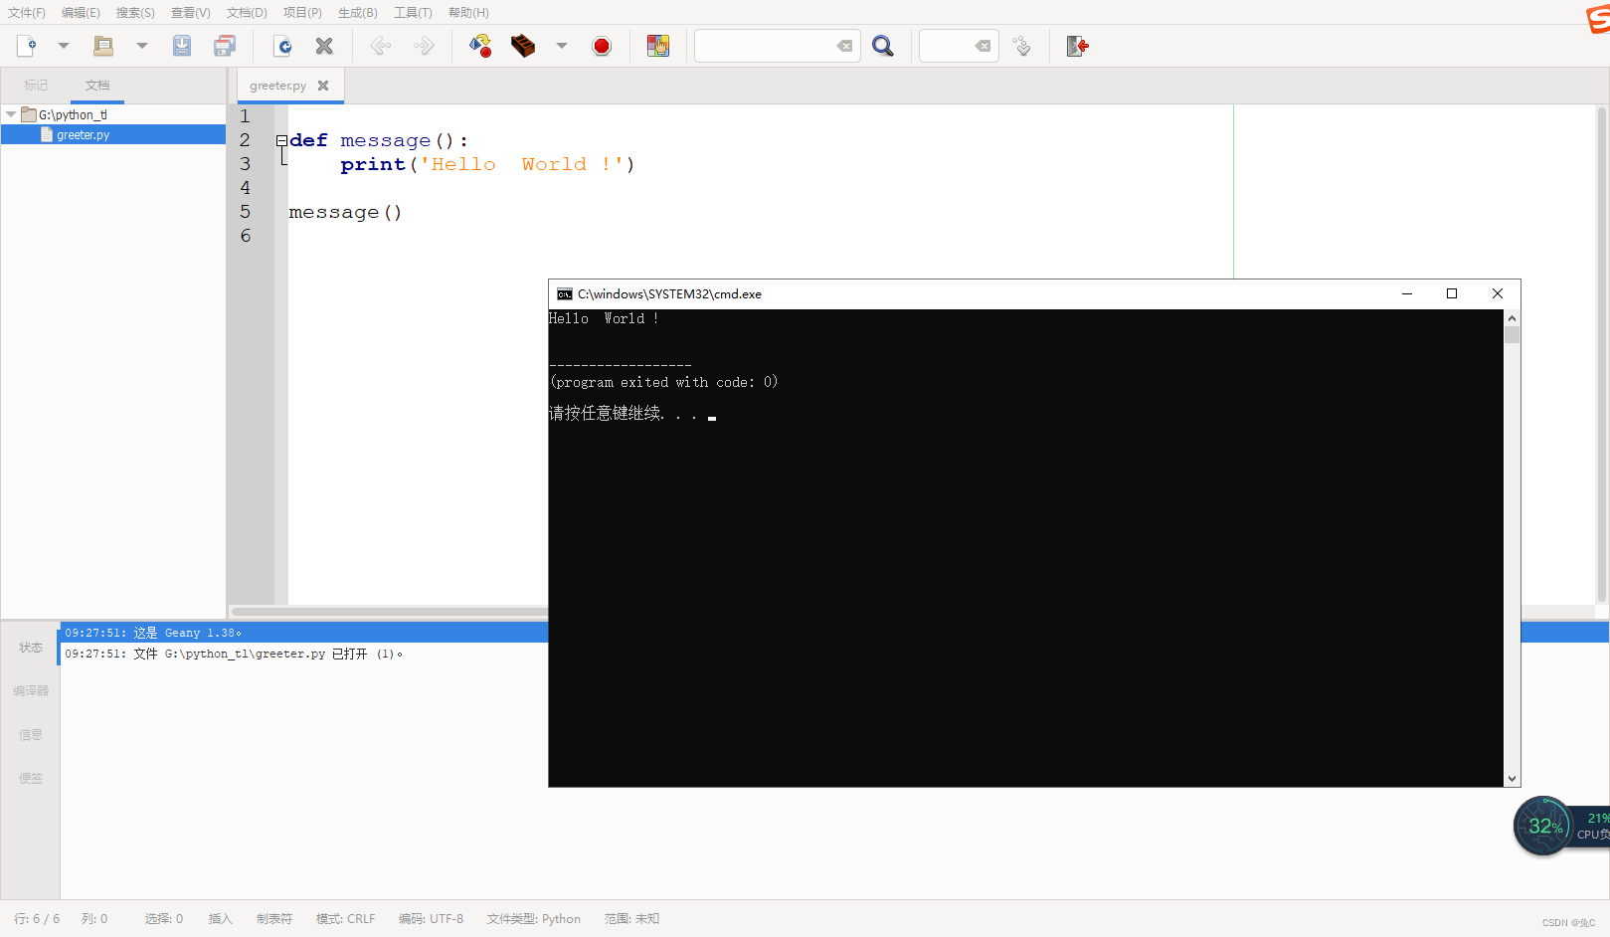The width and height of the screenshot is (1610, 937).
Task: Click the print statement in line 3
Action: coord(487,164)
